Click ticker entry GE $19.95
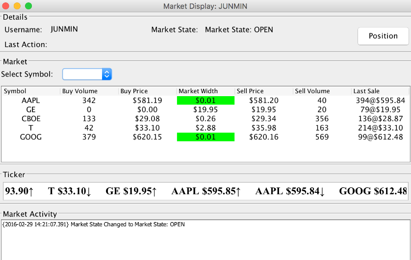The width and height of the screenshot is (411, 260). [131, 191]
